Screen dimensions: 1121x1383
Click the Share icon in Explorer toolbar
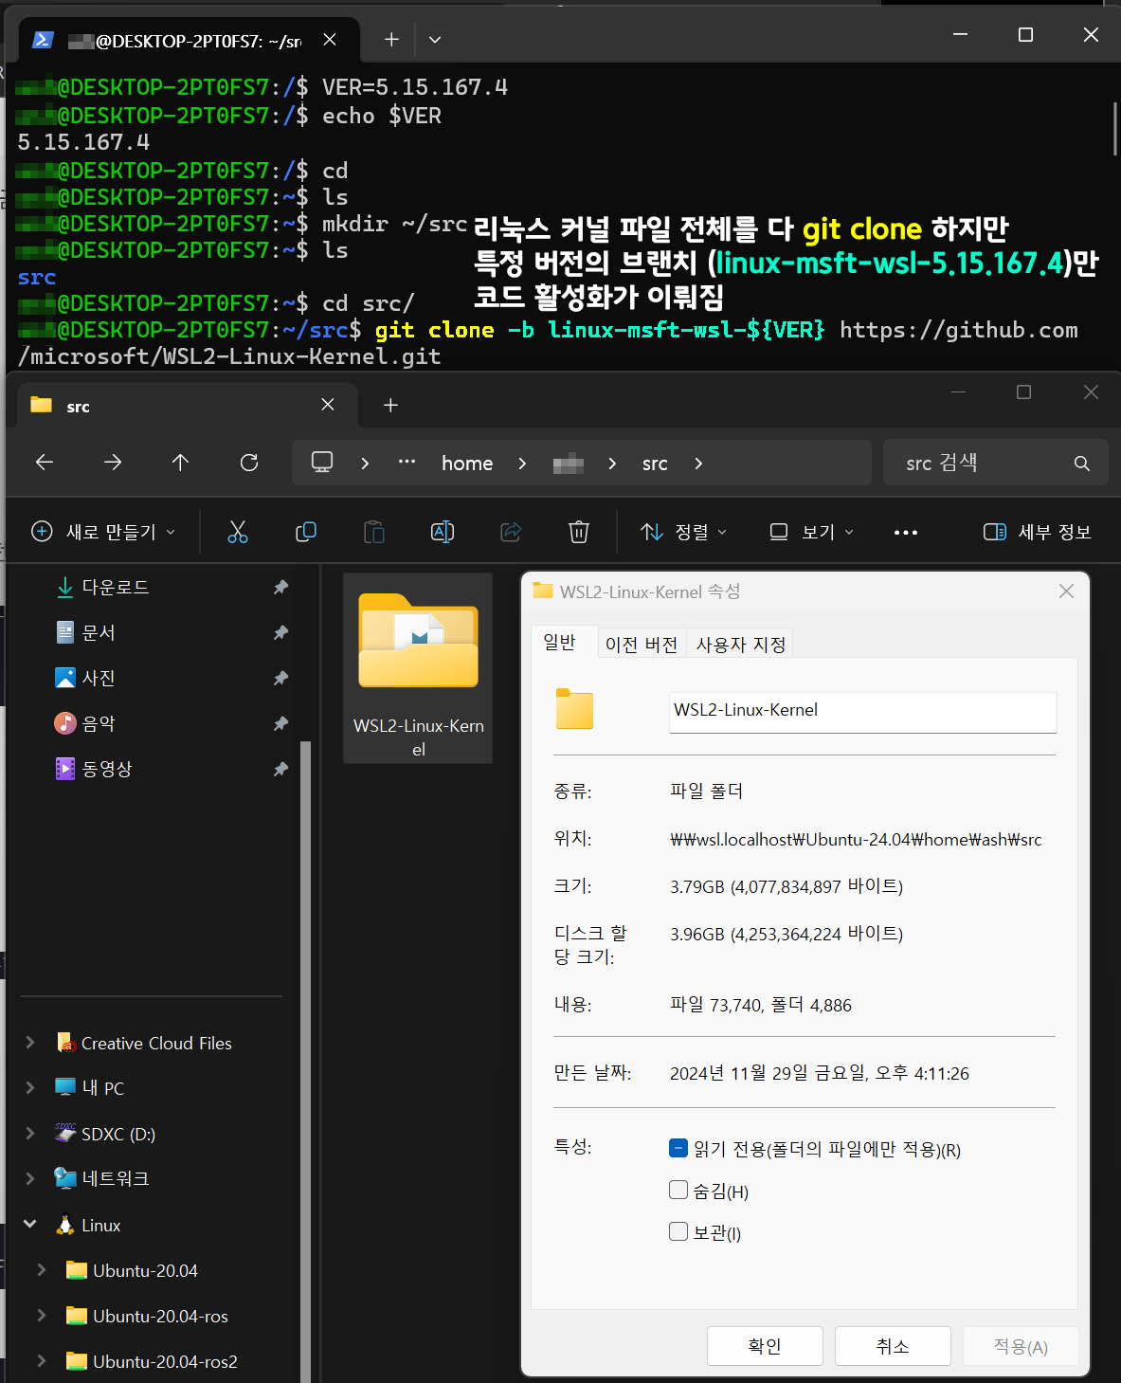[511, 532]
